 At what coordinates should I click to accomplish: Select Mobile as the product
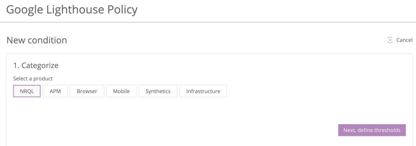coord(121,91)
